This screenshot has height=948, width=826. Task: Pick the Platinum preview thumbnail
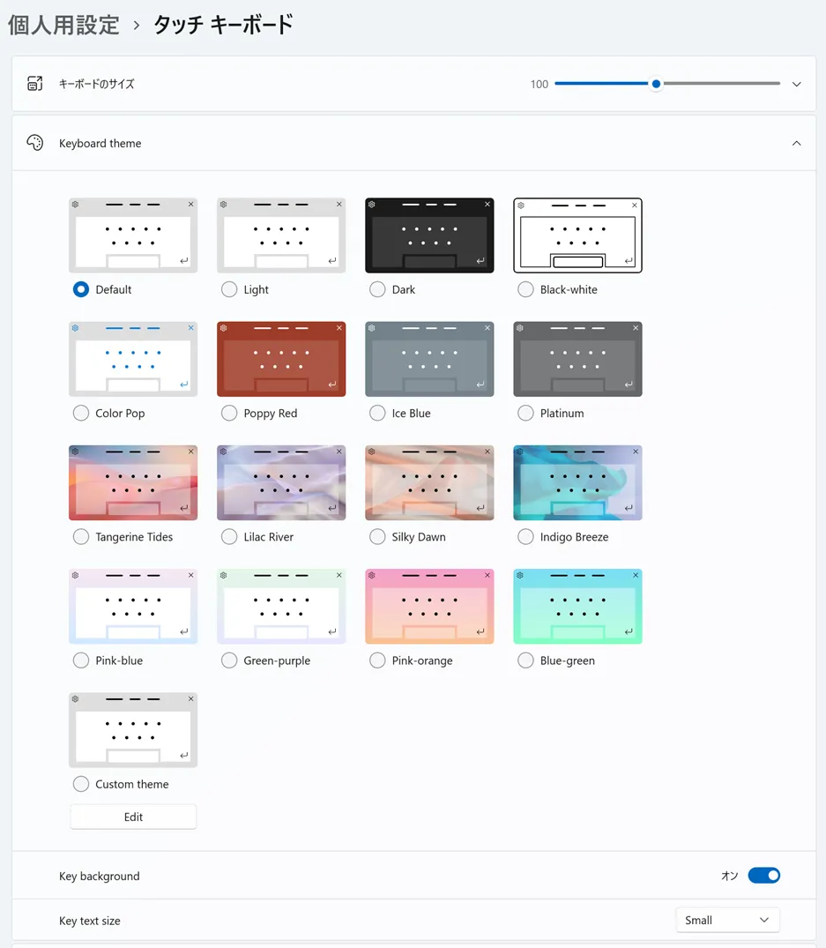click(x=577, y=359)
